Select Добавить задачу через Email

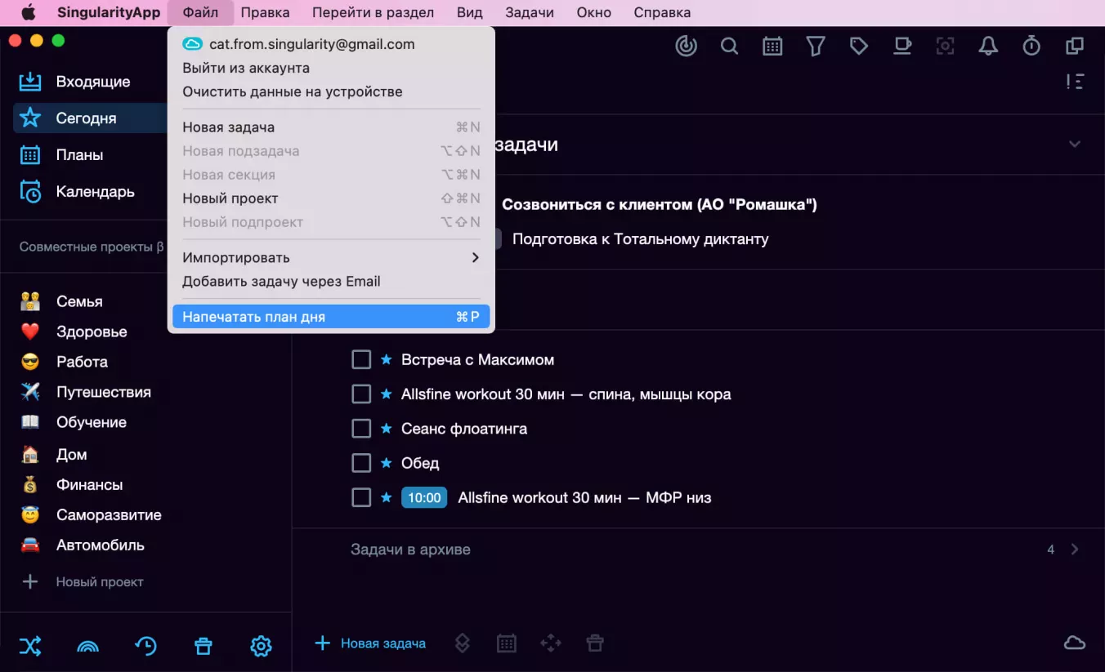coord(331,281)
